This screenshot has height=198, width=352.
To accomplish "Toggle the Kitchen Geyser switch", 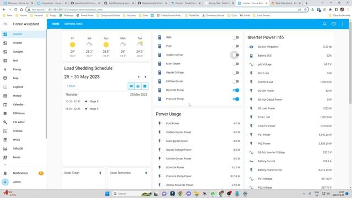I will (236, 81).
